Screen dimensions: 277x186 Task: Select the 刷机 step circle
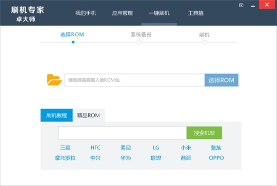tap(205, 42)
